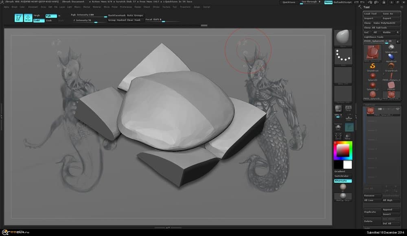This screenshot has height=236, width=407.
Task: Open the Preferences menu
Action: pos(125,7)
